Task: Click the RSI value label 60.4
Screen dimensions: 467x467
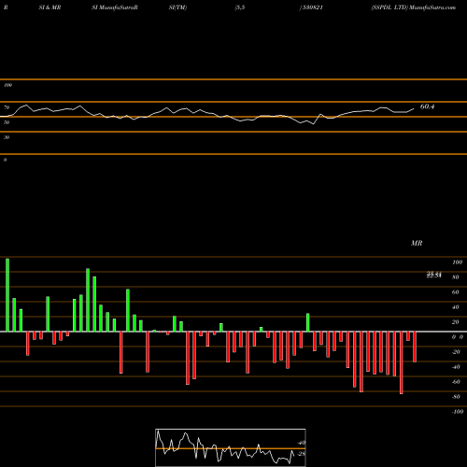Action: click(427, 106)
